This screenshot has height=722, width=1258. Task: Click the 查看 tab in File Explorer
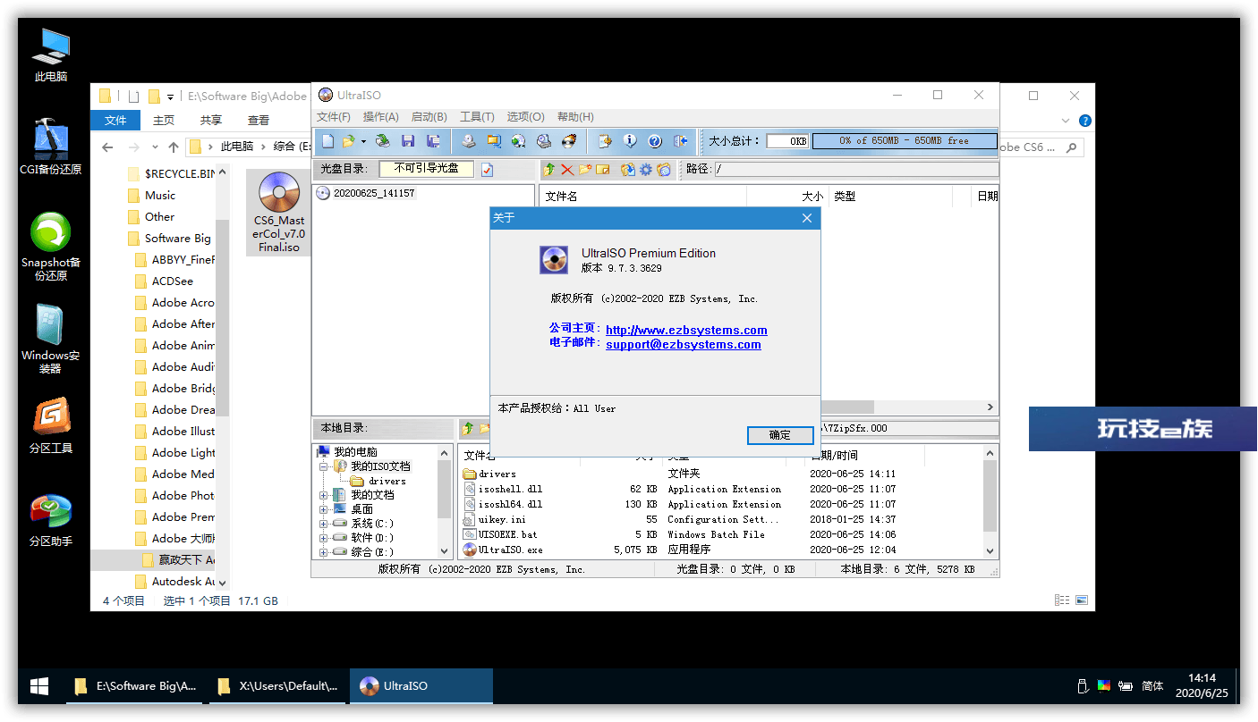(259, 121)
